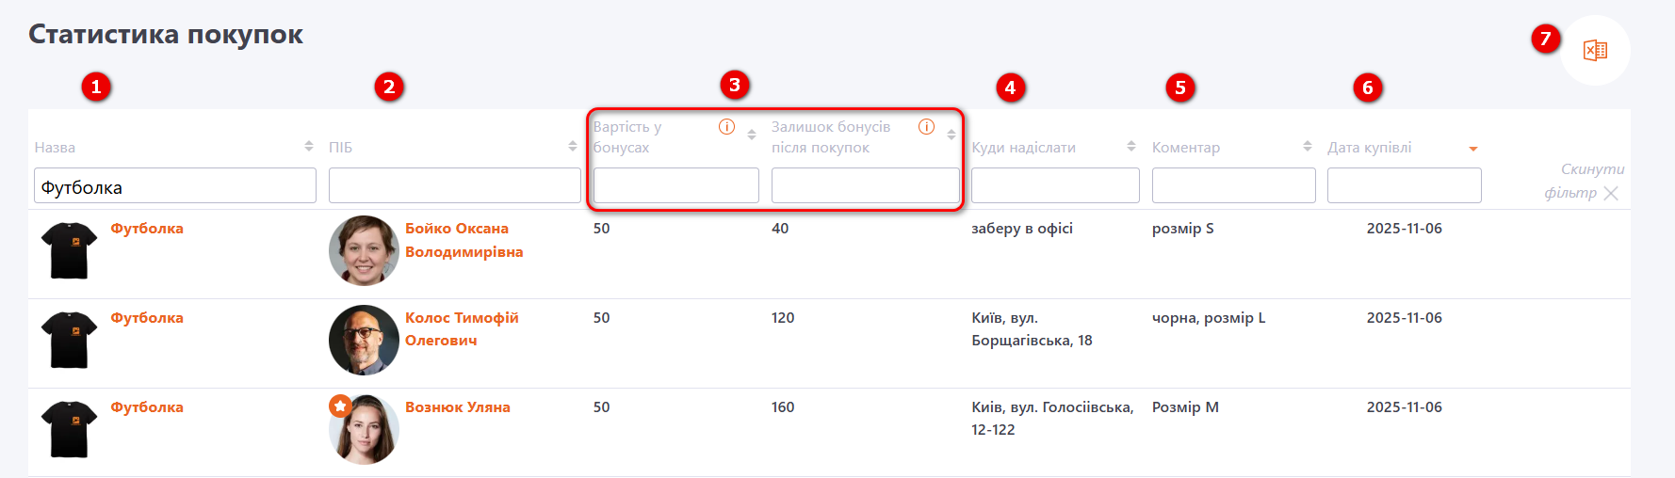Click the info icon next to Вартість у бонусах
This screenshot has height=478, width=1675.
(726, 127)
